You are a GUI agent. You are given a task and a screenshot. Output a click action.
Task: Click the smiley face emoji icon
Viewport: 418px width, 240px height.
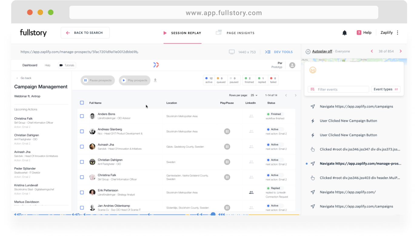313,70
